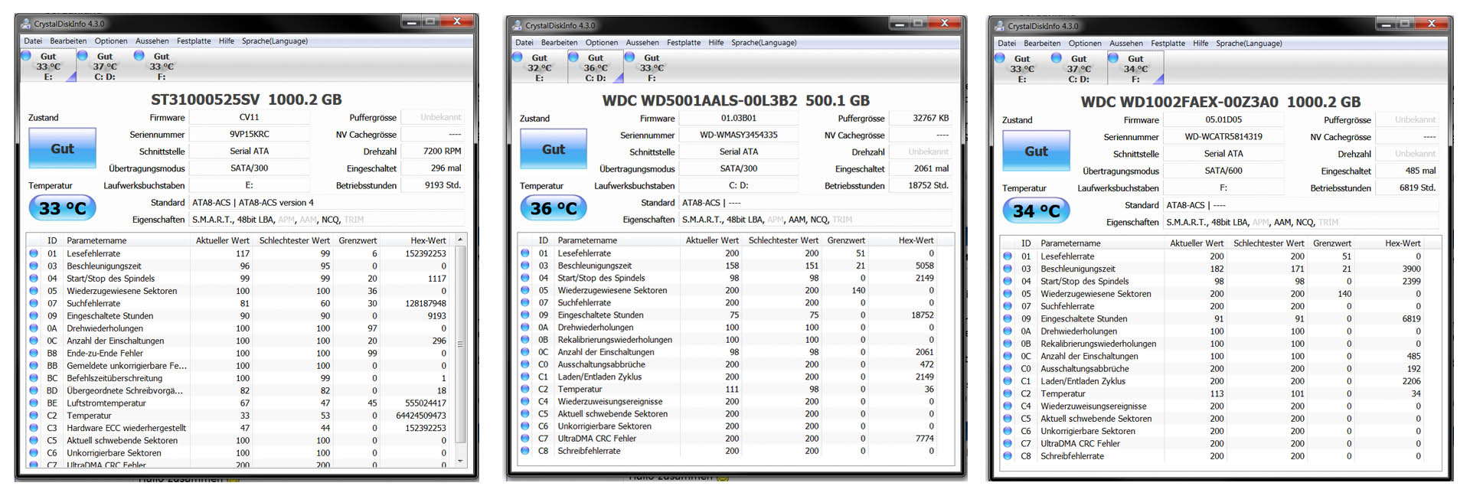This screenshot has height=496, width=1470.
Task: Click status dot for Lesefehlerrate in left window
Action: coord(34,253)
